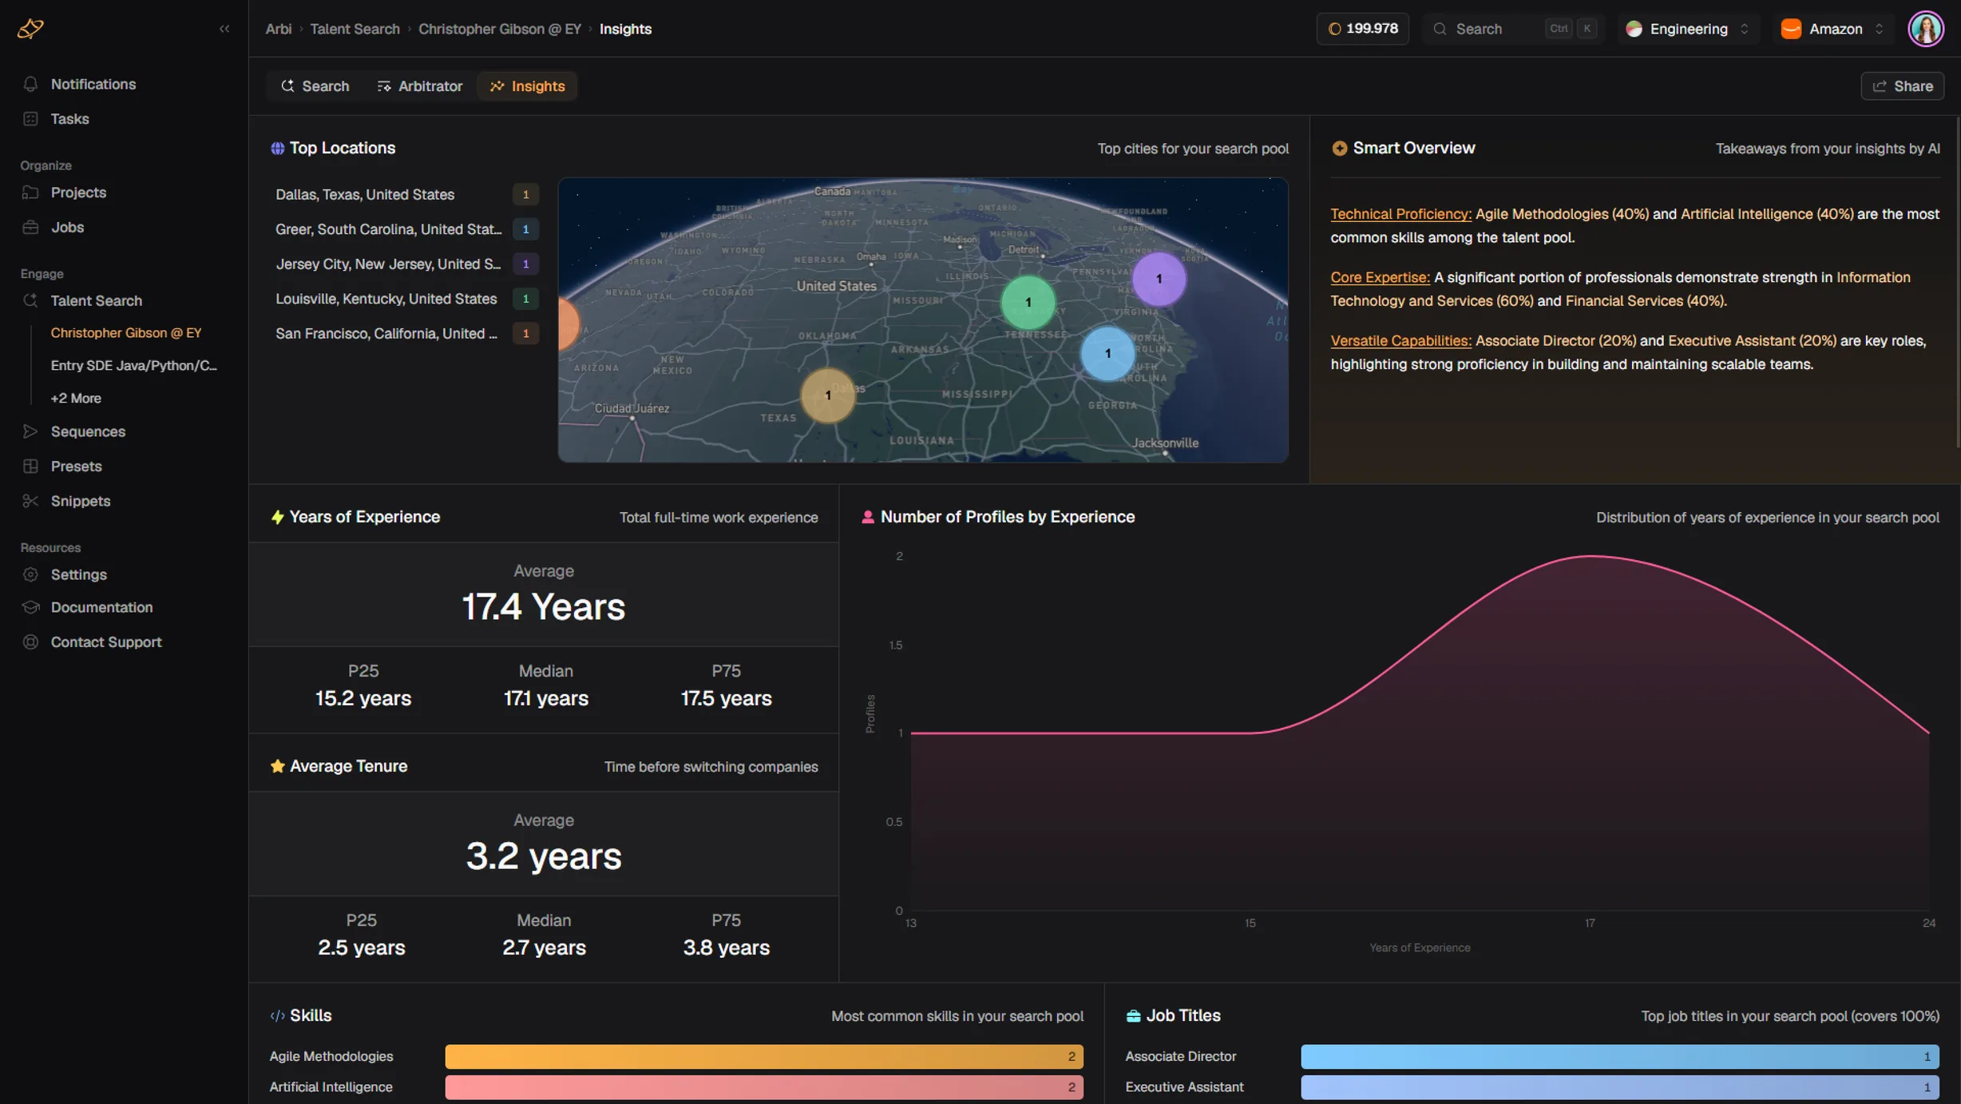Click the 3.2 years average tenure value

pyautogui.click(x=544, y=856)
